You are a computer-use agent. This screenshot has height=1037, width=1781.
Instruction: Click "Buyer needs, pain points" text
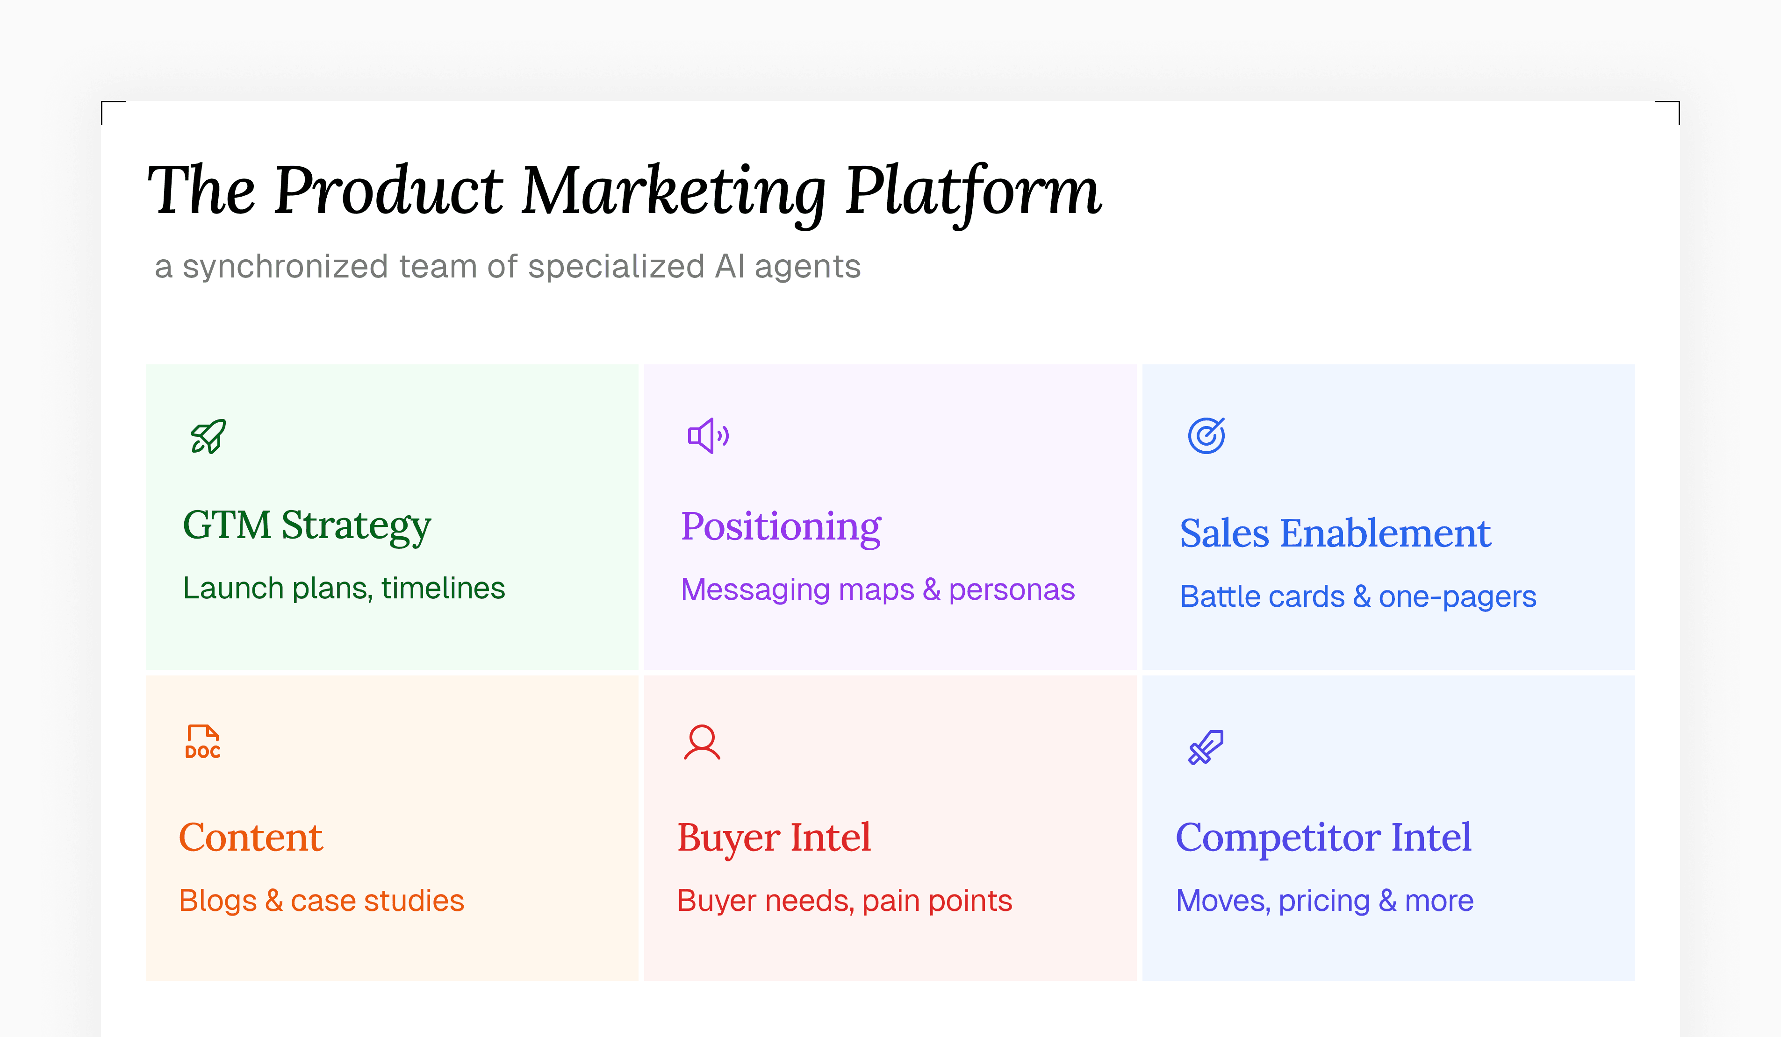(845, 901)
